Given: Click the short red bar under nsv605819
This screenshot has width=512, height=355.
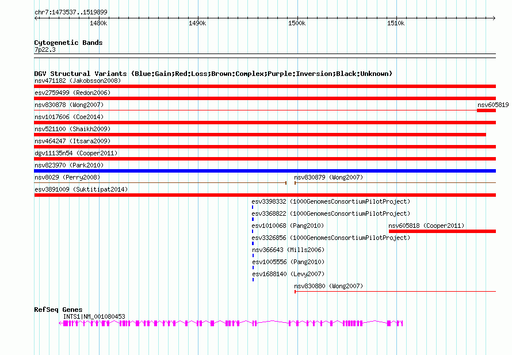Looking at the screenshot, I should [x=486, y=110].
